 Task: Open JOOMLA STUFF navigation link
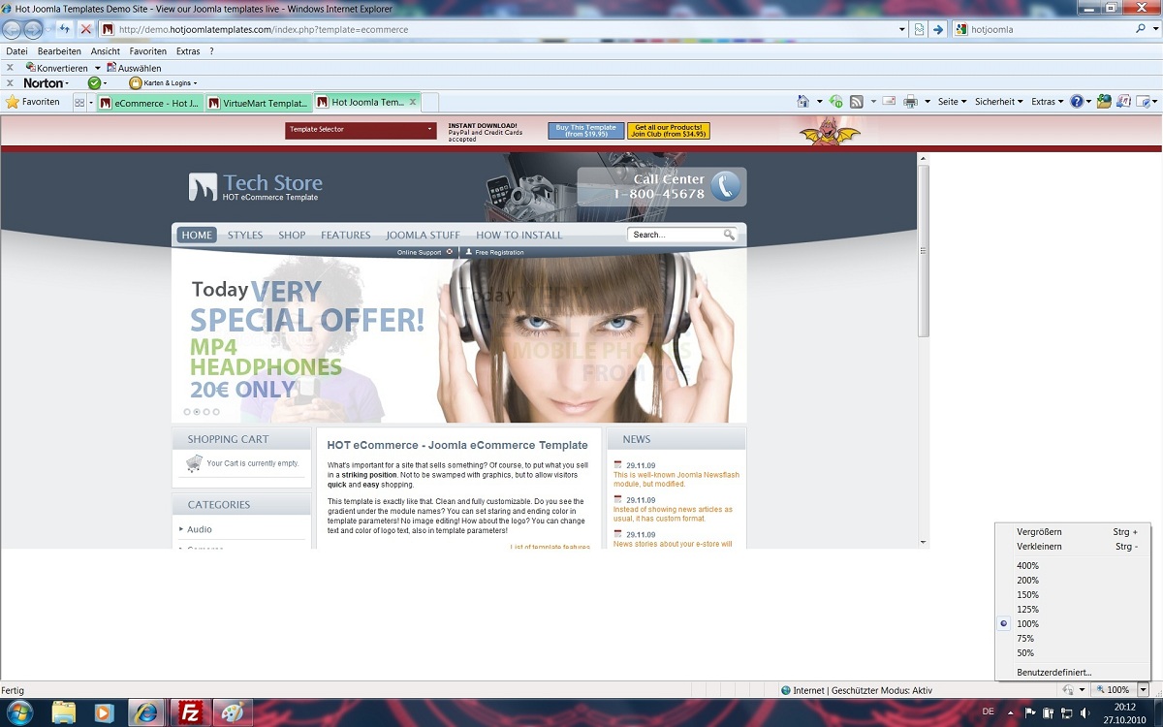pyautogui.click(x=423, y=235)
